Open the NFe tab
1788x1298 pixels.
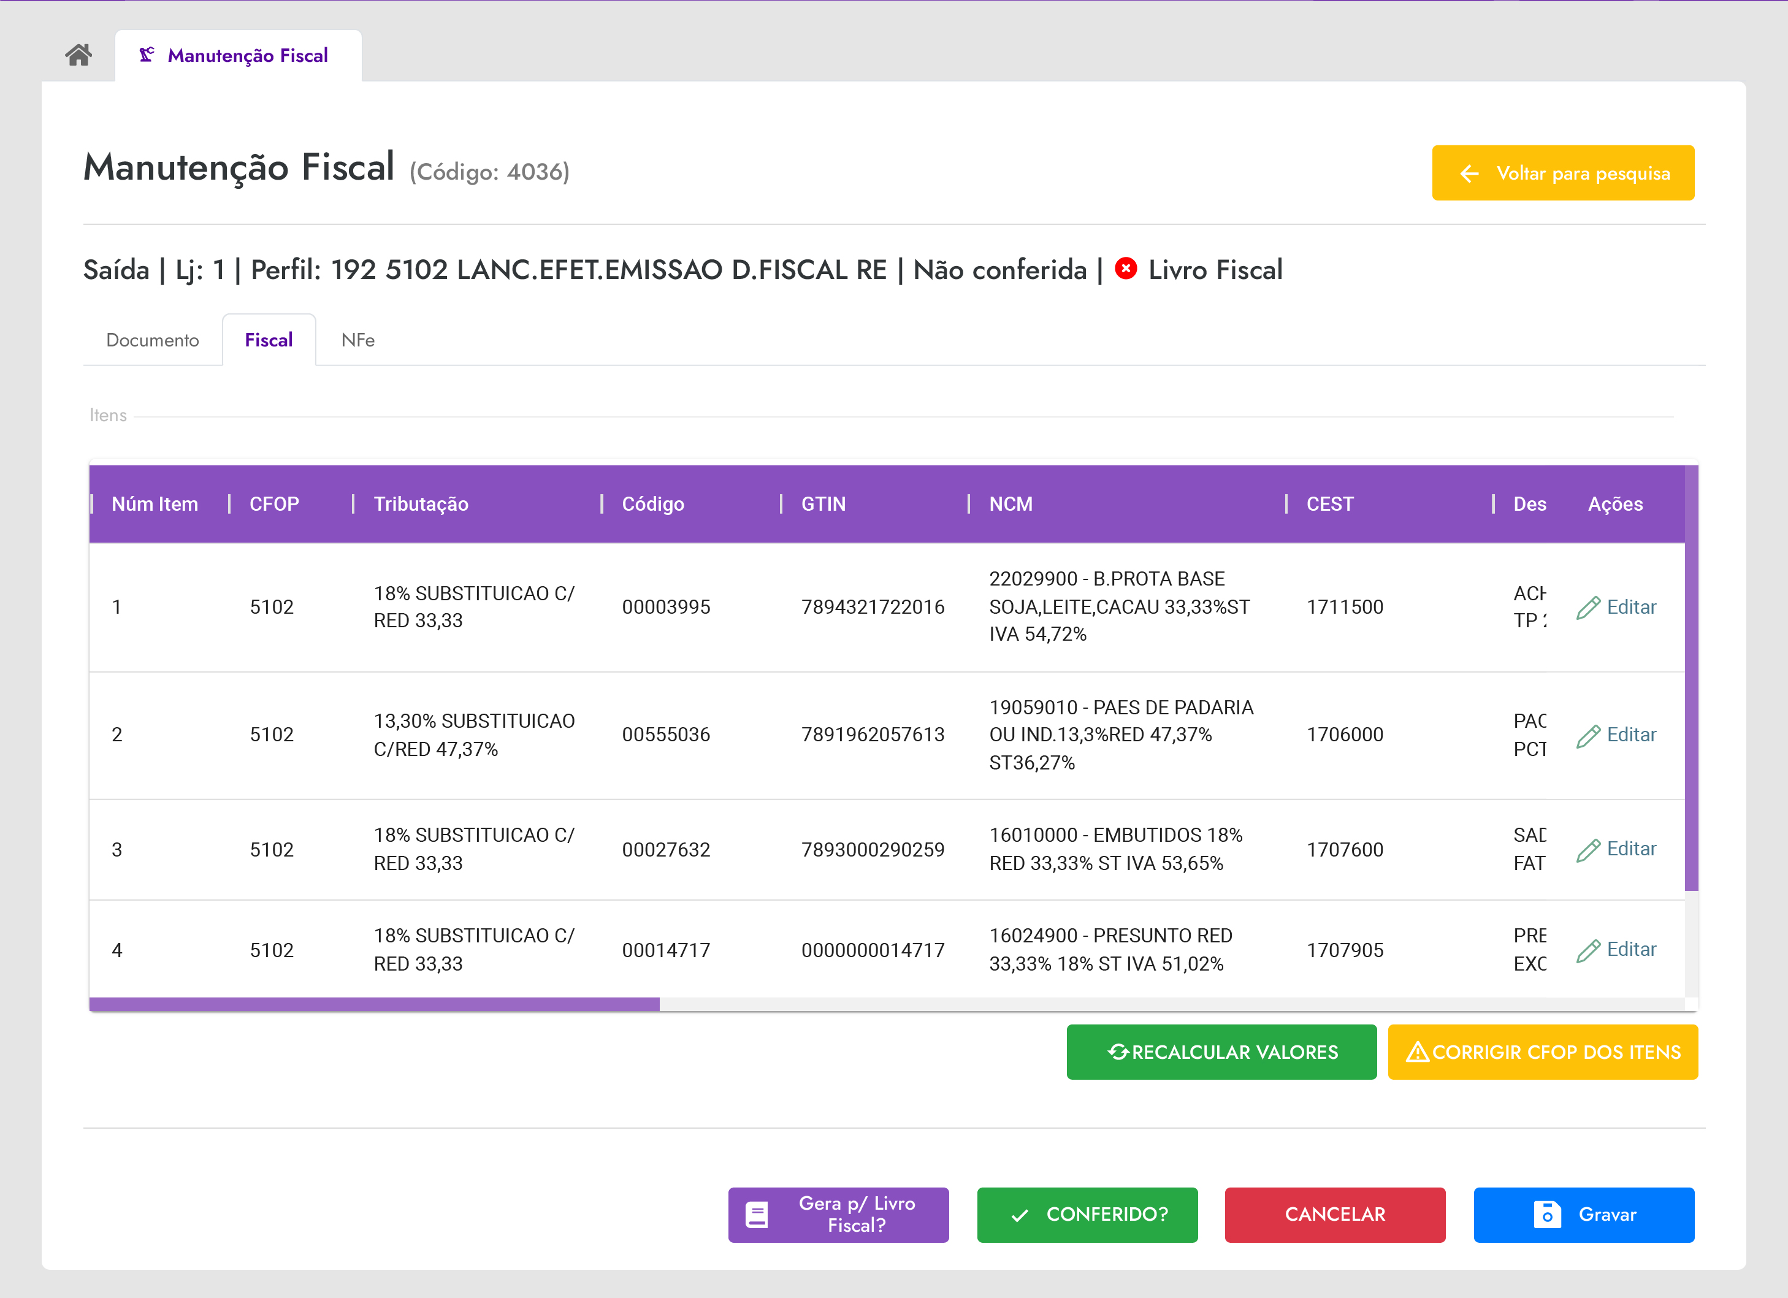[x=357, y=340]
